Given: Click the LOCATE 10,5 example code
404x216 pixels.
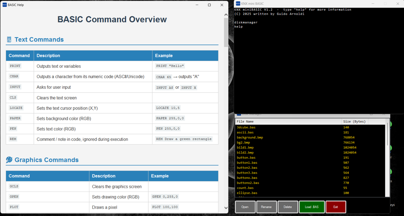Looking at the screenshot, I should [x=168, y=108].
